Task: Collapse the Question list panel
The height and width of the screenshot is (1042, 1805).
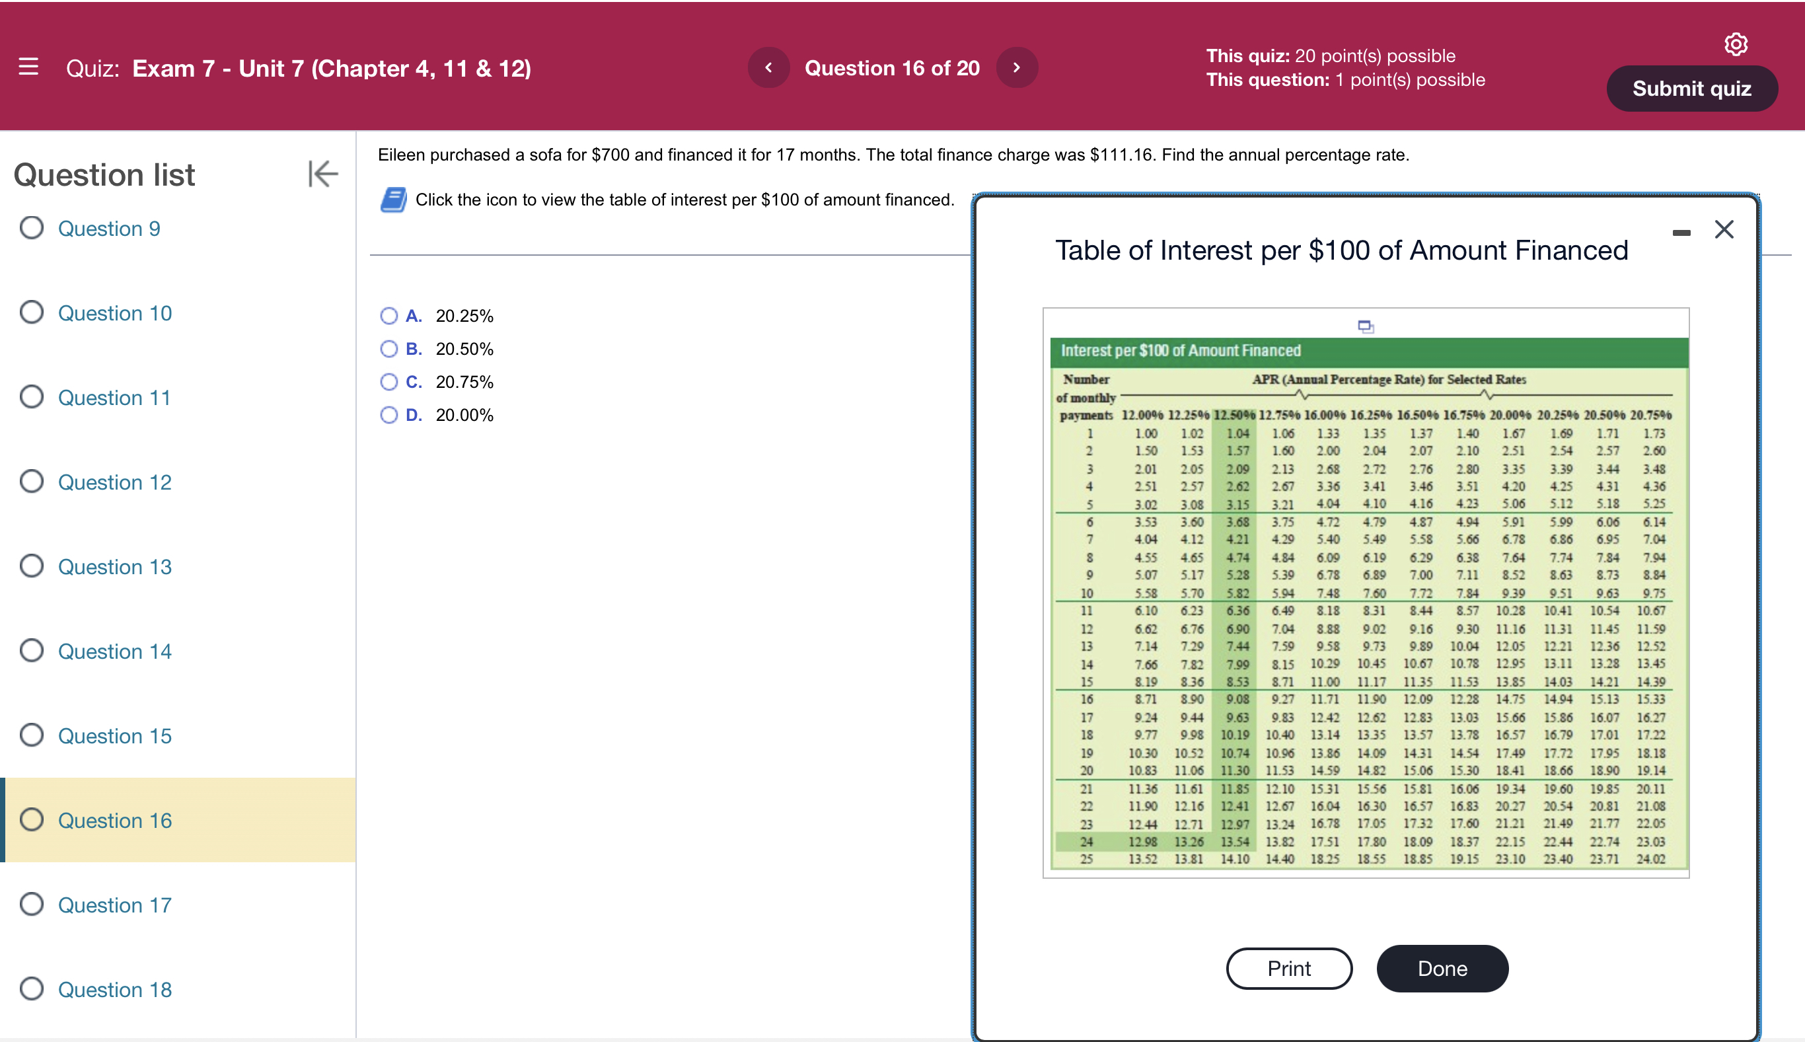Action: (x=322, y=174)
